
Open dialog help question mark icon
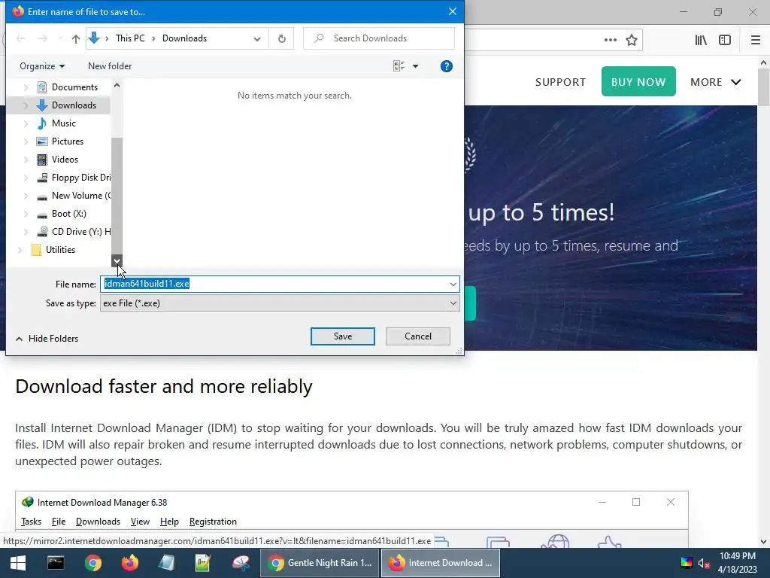(447, 66)
